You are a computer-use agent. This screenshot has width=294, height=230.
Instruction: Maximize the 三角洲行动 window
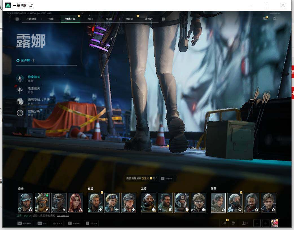(x=266, y=5)
